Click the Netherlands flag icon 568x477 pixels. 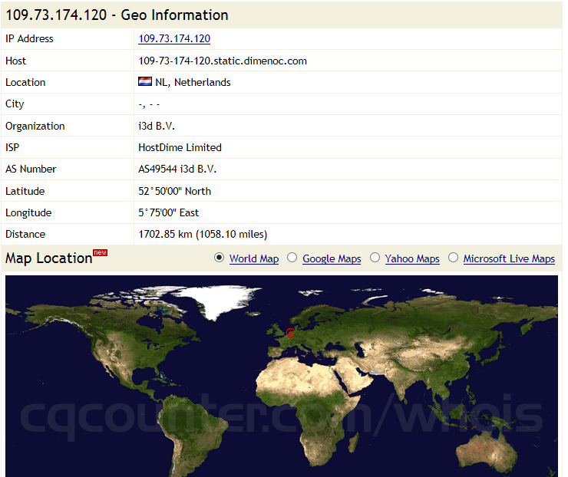[145, 81]
